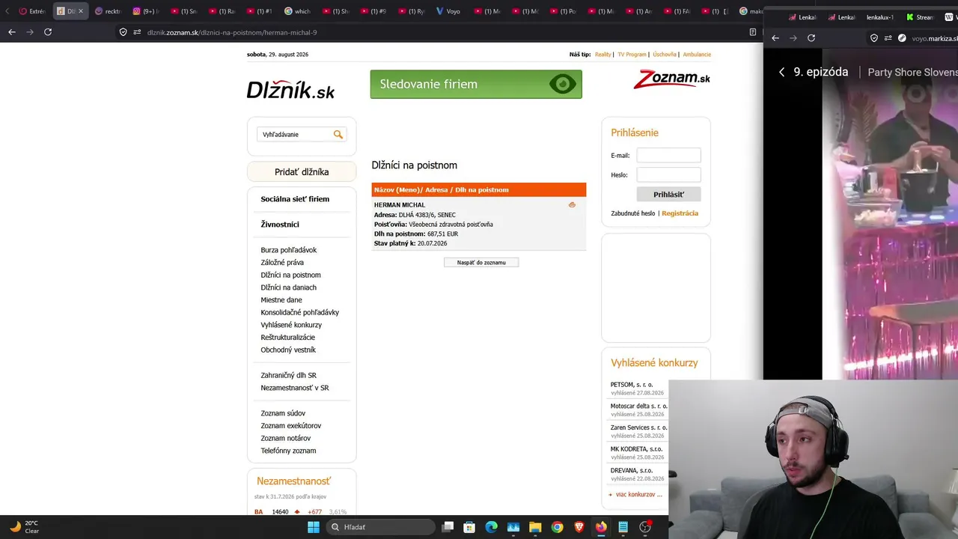Open Záložné práva in sidebar
The image size is (958, 539).
pyautogui.click(x=282, y=263)
